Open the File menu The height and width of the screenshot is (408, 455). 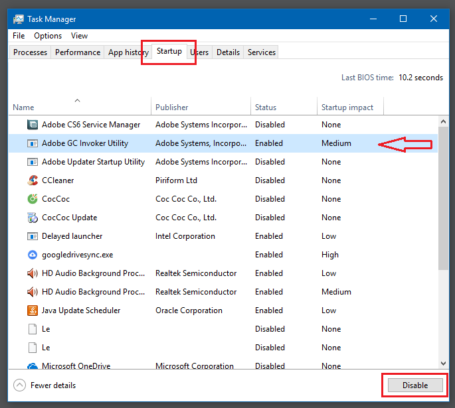coord(19,36)
